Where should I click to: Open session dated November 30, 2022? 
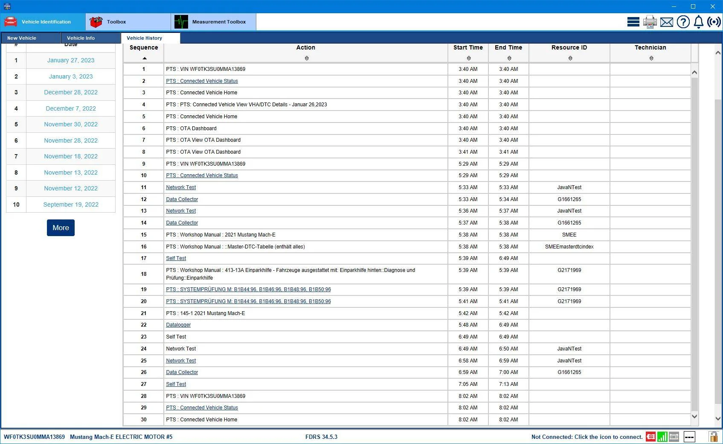click(71, 124)
